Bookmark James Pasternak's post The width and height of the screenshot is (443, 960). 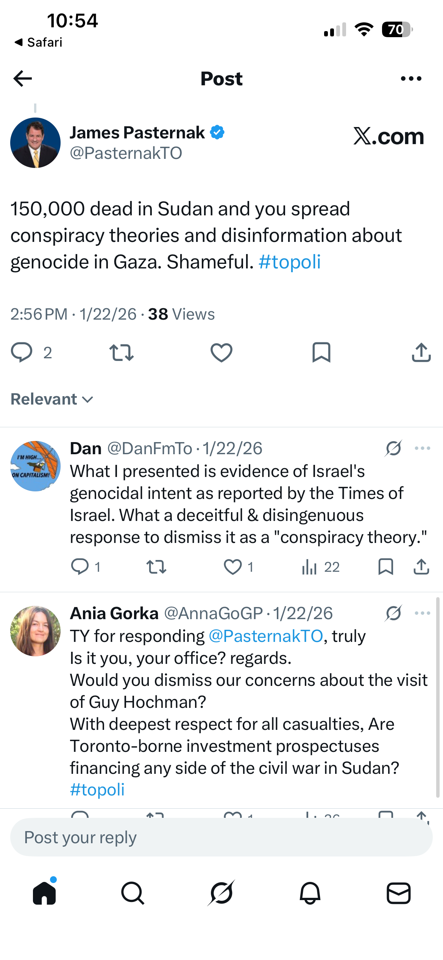pos(321,352)
